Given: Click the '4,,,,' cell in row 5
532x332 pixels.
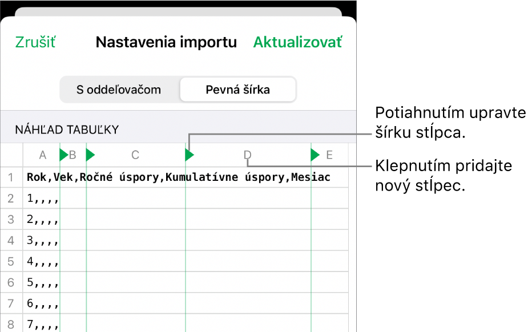Looking at the screenshot, I should 43,262.
